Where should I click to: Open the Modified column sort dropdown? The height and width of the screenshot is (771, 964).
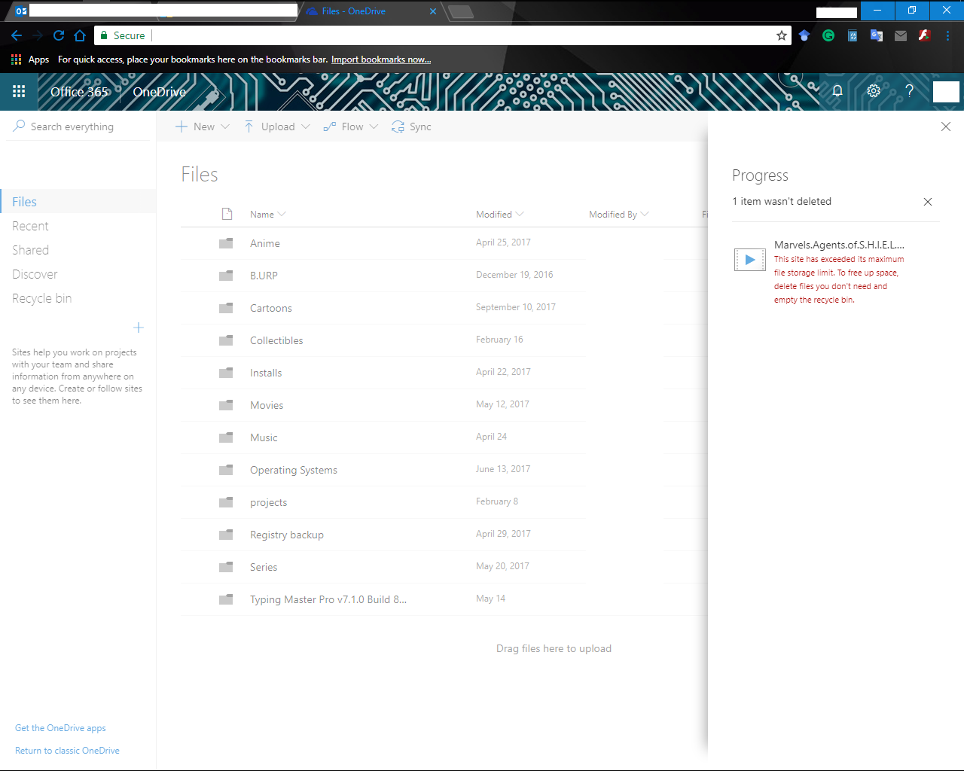coord(520,215)
